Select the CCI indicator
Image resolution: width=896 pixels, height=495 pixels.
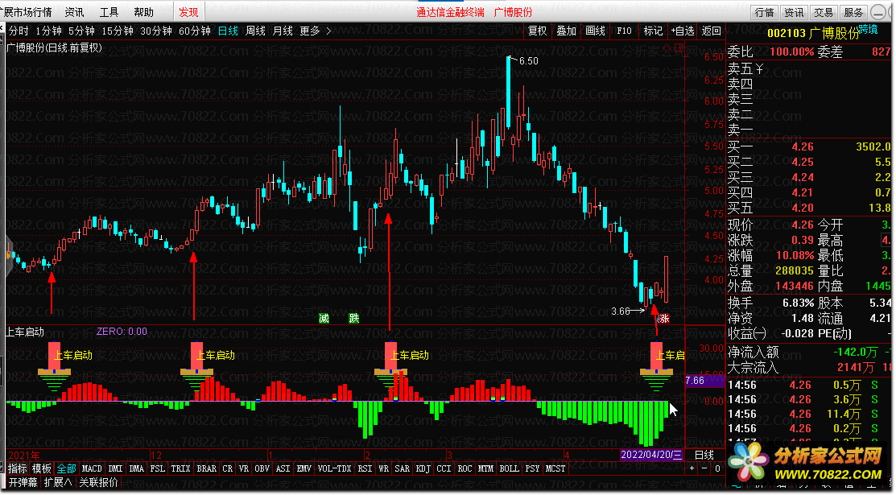(x=444, y=468)
